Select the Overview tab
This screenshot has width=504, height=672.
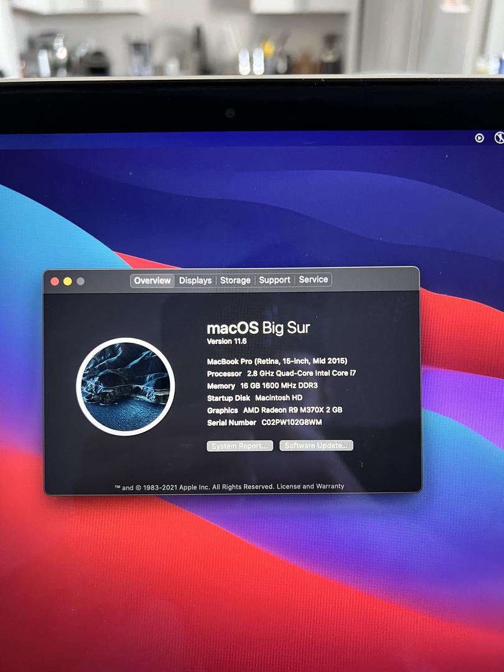coord(152,281)
